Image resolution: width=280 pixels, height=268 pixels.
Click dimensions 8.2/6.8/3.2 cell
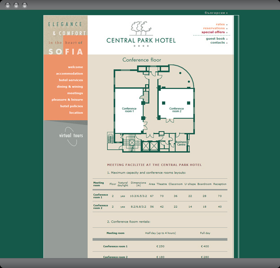138,207
